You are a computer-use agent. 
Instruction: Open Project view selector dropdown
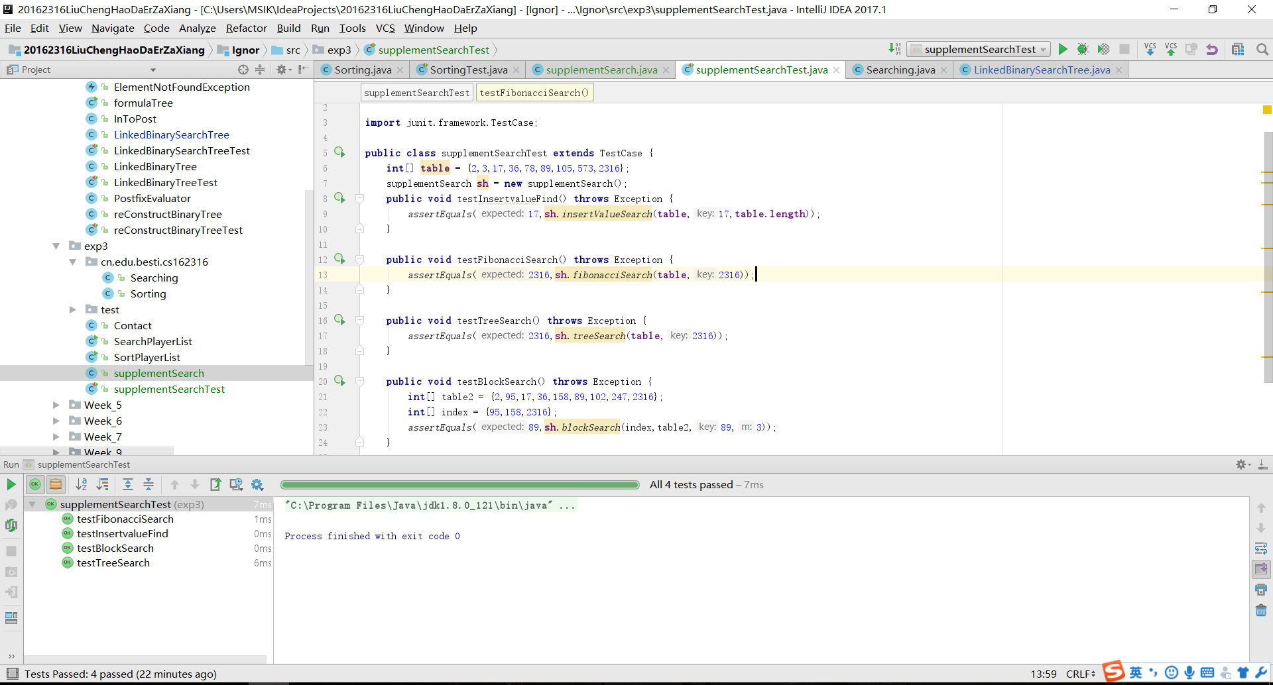tap(153, 70)
